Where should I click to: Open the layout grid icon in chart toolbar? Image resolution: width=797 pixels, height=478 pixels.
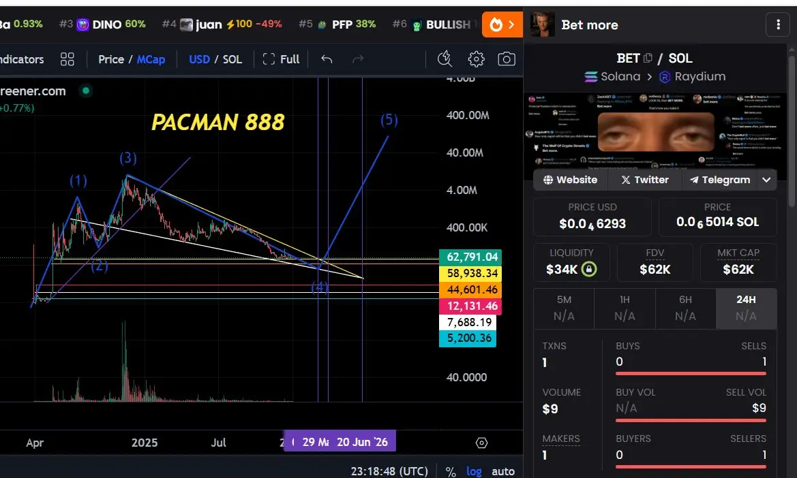click(67, 59)
